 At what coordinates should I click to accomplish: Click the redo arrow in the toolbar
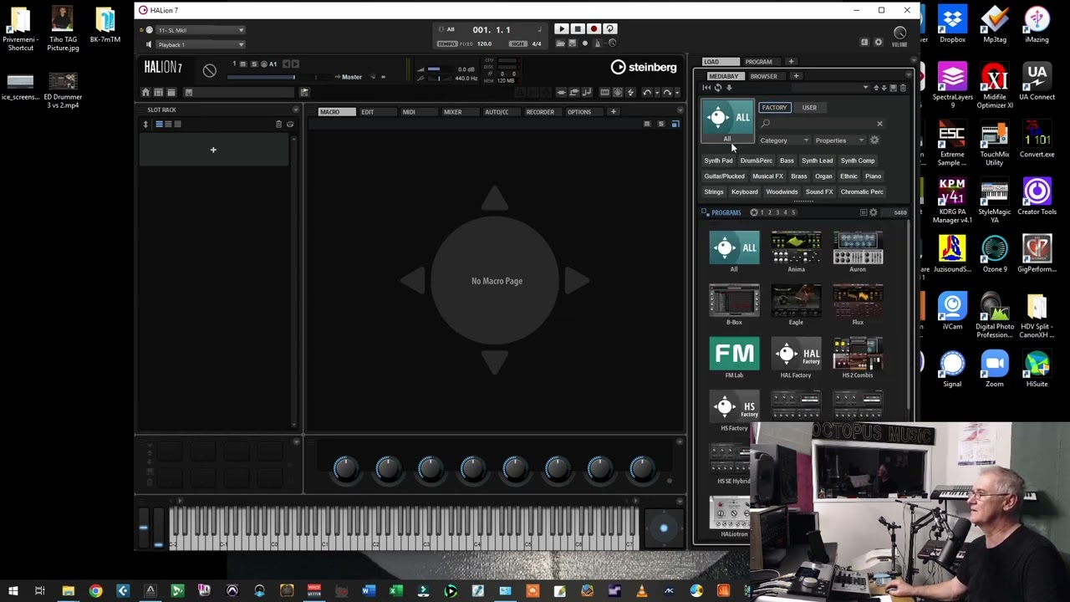click(667, 93)
